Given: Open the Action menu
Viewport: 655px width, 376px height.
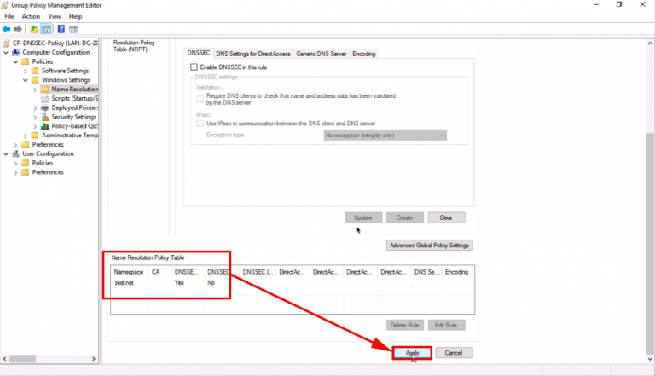Looking at the screenshot, I should 31,16.
